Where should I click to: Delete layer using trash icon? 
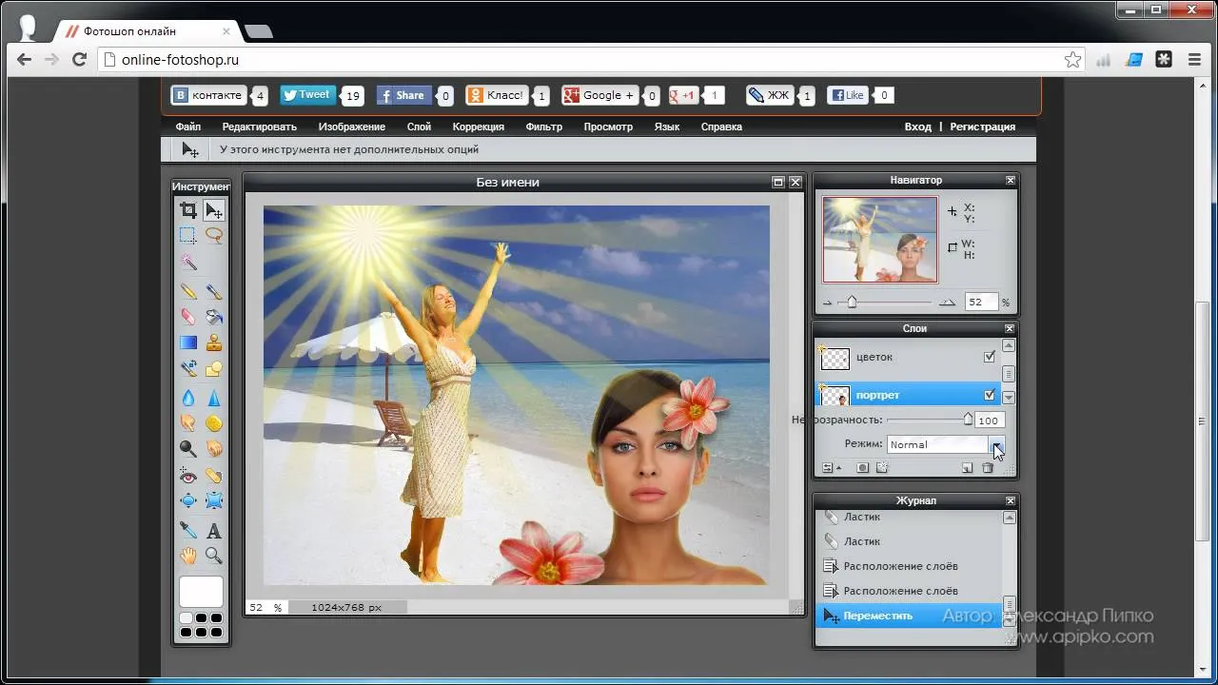[x=988, y=468]
